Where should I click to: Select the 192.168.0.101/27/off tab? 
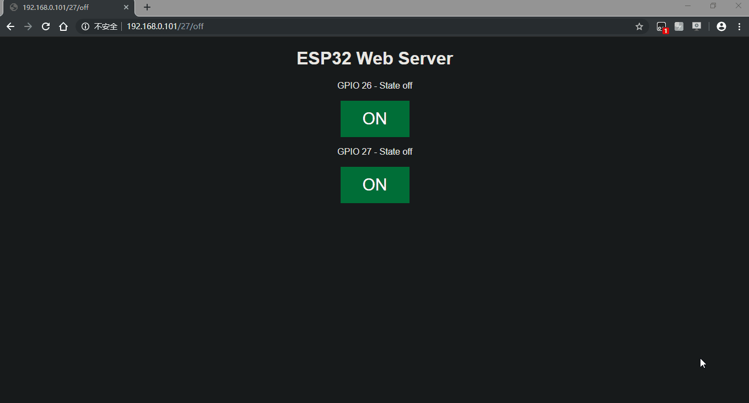click(68, 8)
